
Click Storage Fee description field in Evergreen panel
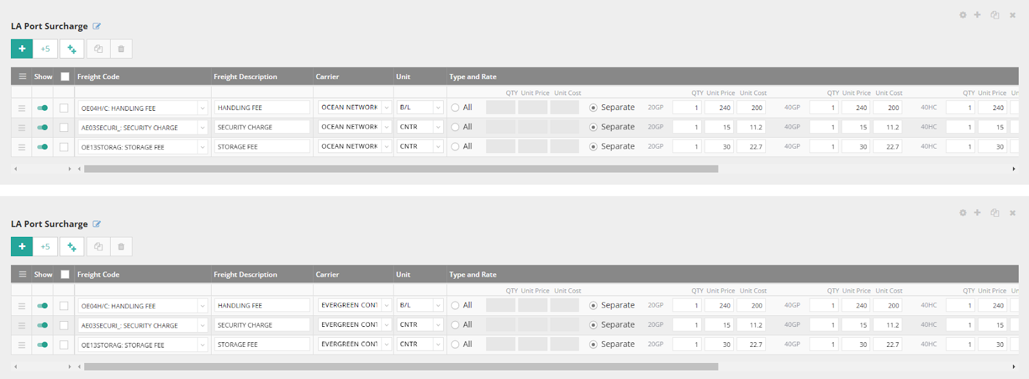click(x=262, y=345)
